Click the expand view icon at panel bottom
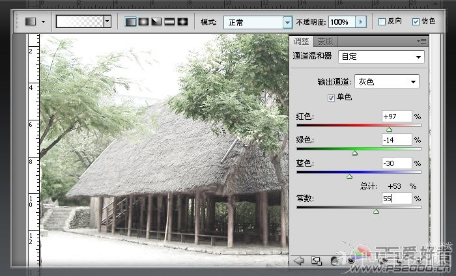 pyautogui.click(x=317, y=260)
